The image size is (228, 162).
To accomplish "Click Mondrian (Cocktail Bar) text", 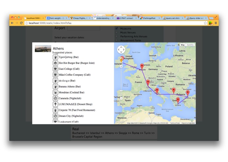I will [x=72, y=92].
